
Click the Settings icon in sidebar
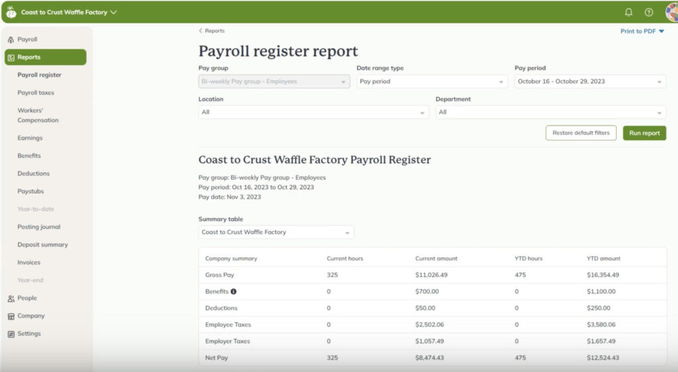pos(11,334)
